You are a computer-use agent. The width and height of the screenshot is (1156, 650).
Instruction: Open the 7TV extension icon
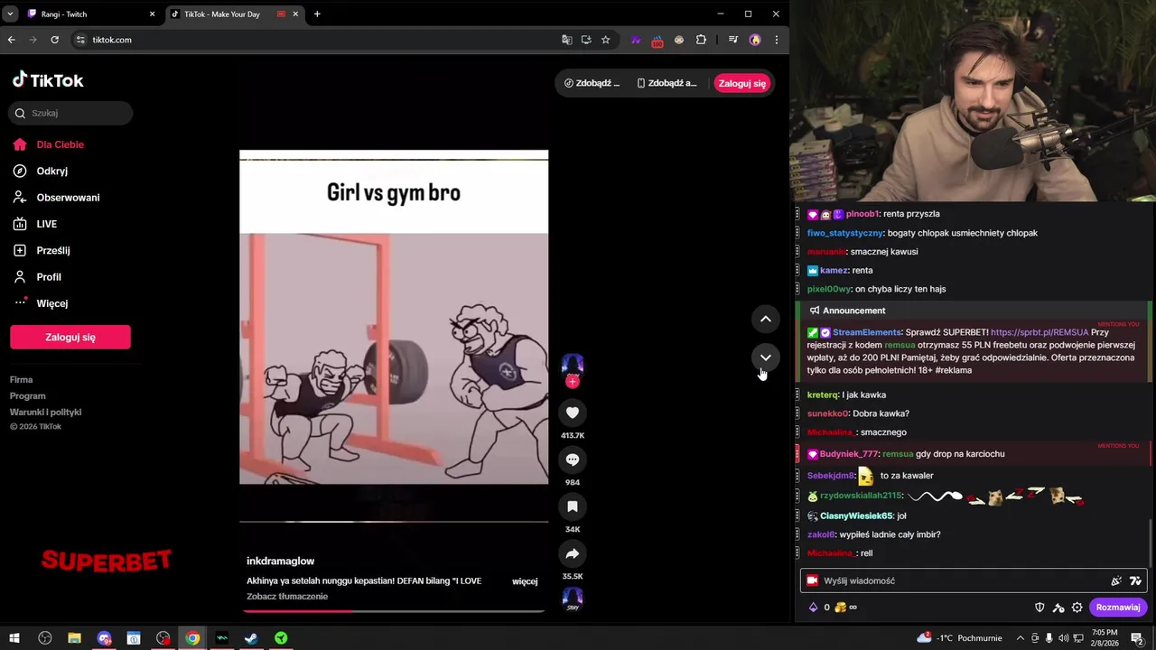pos(636,40)
